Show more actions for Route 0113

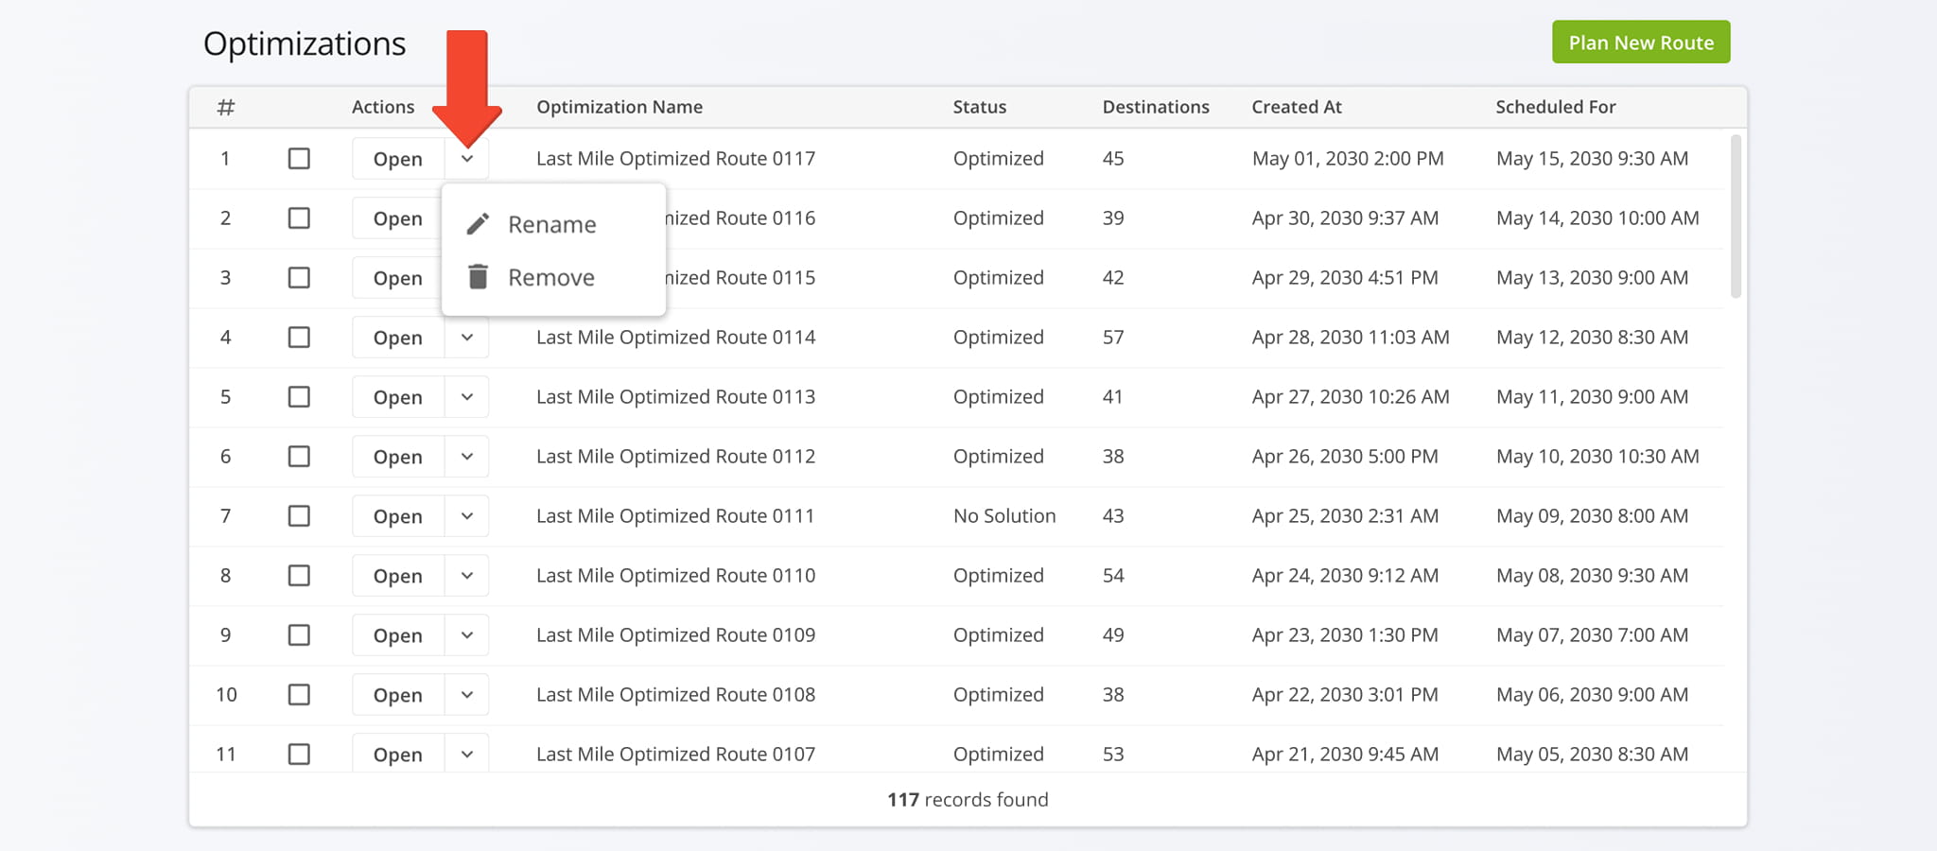pyautogui.click(x=467, y=397)
